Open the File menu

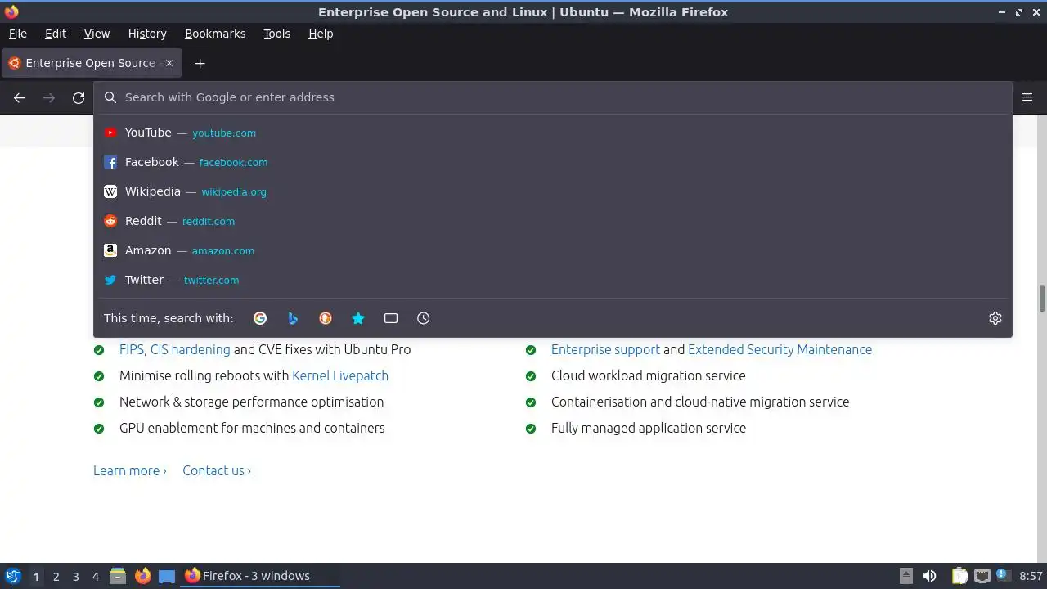tap(18, 34)
